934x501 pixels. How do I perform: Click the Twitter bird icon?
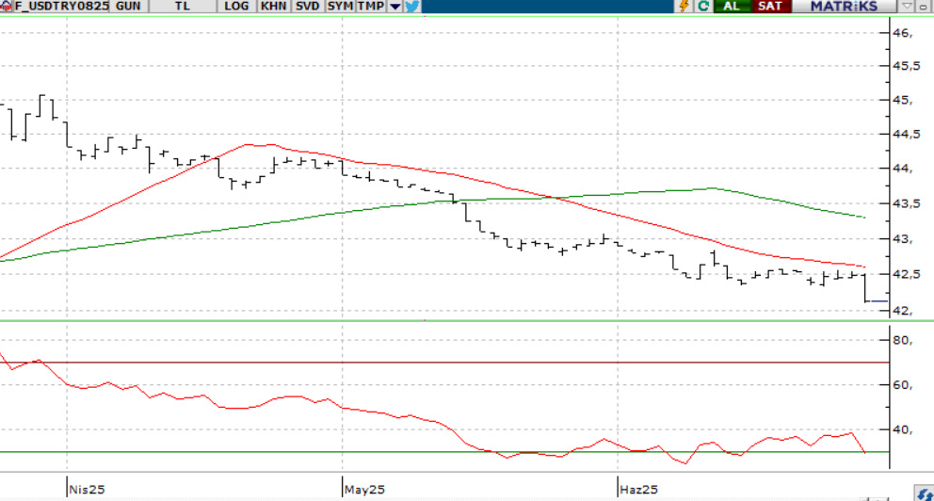pos(412,7)
